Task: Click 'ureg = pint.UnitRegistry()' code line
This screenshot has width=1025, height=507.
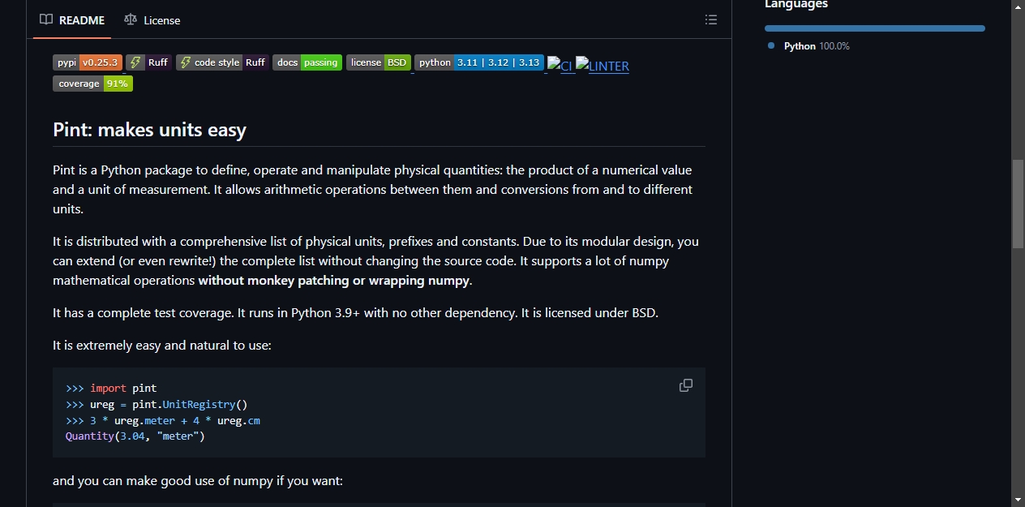Action: coord(156,405)
